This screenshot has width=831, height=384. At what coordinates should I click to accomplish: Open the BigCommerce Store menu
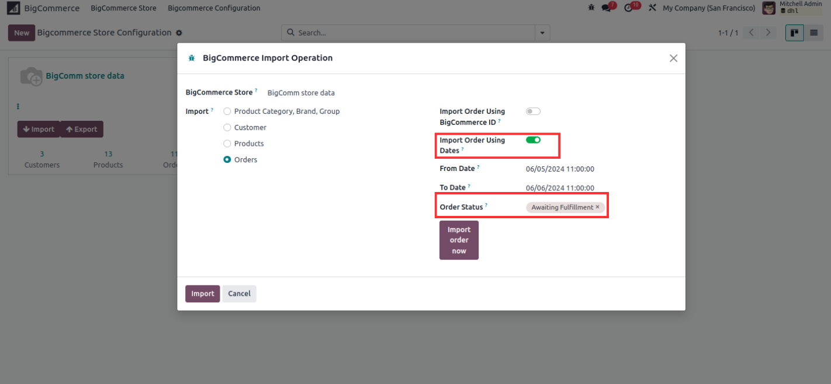(123, 8)
